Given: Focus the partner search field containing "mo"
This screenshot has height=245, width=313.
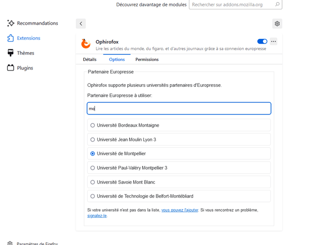Looking at the screenshot, I should (179, 108).
